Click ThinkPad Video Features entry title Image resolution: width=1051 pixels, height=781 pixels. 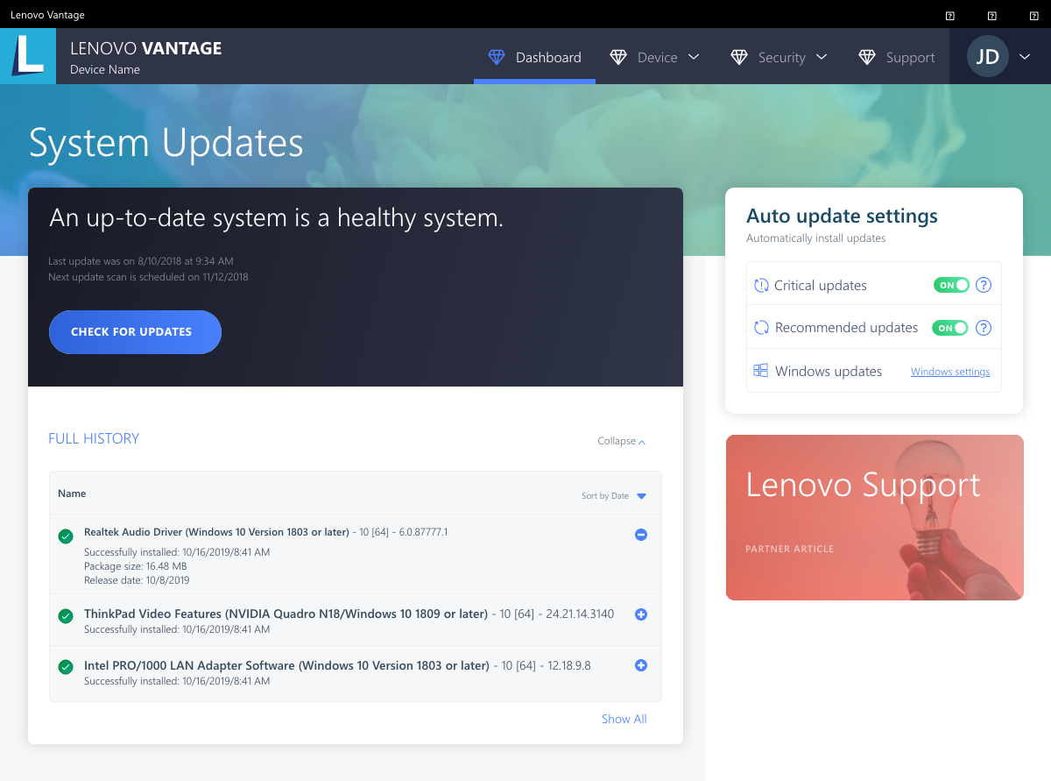tap(286, 614)
